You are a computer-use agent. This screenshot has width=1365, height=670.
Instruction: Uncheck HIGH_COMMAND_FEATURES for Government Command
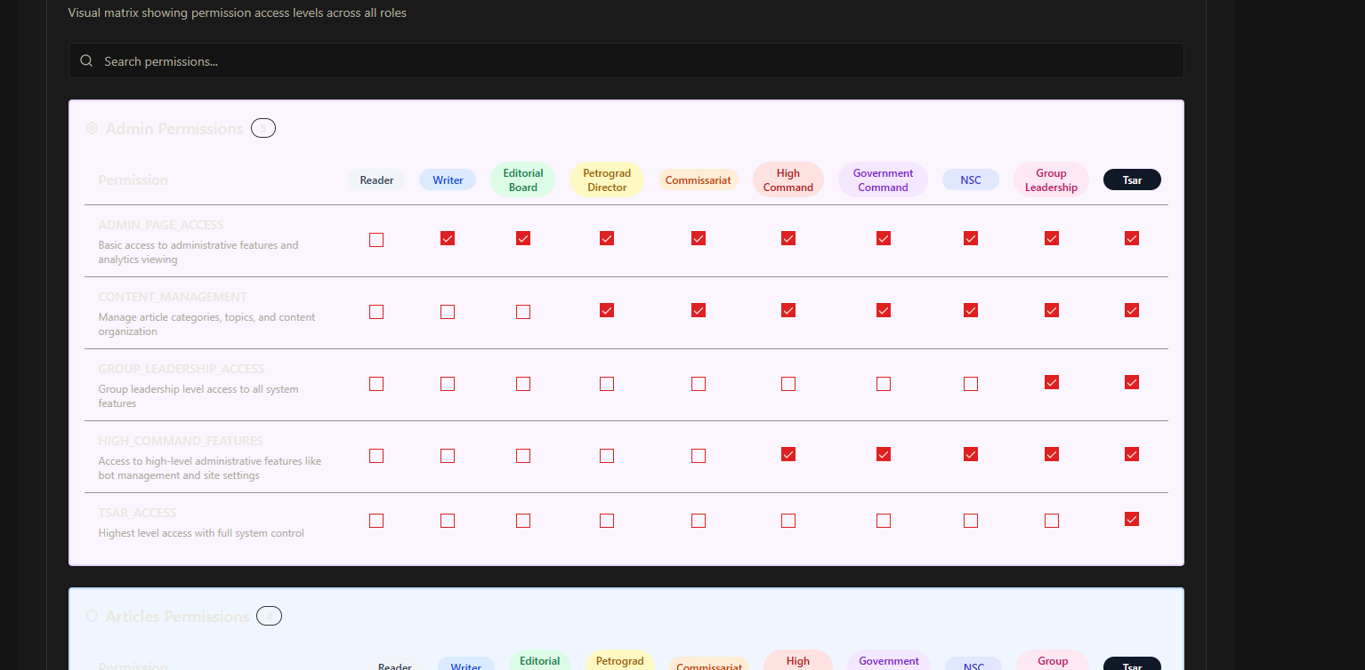pyautogui.click(x=884, y=454)
